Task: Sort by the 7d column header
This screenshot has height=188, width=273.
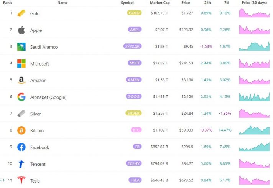Action: (226, 3)
